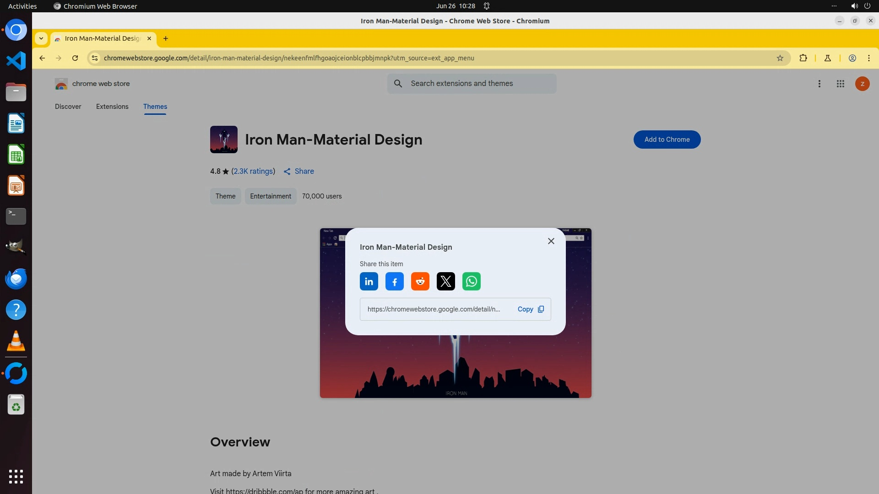Share via the WhatsApp icon
Image resolution: width=879 pixels, height=494 pixels.
pos(471,281)
